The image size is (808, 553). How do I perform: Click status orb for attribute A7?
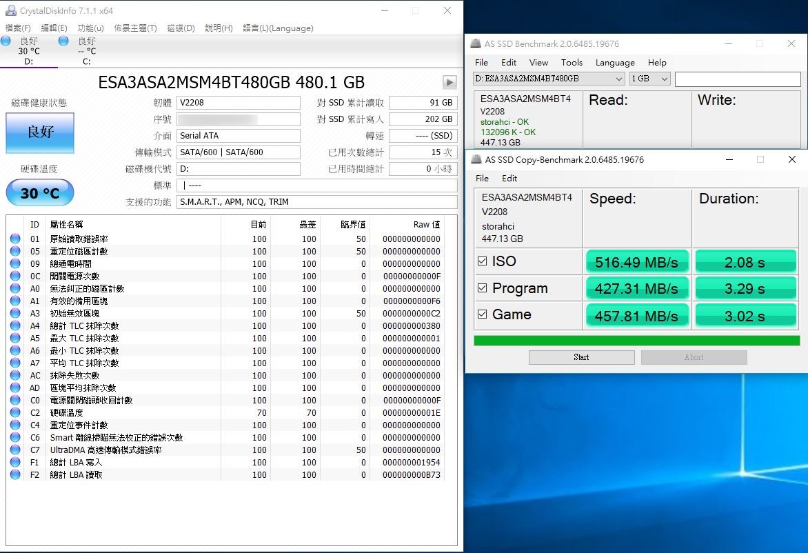[15, 363]
